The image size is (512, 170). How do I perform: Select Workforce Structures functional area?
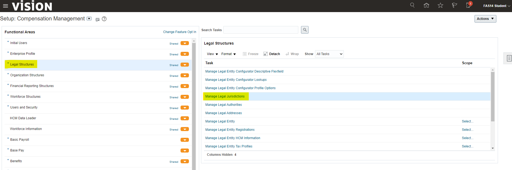click(x=25, y=97)
